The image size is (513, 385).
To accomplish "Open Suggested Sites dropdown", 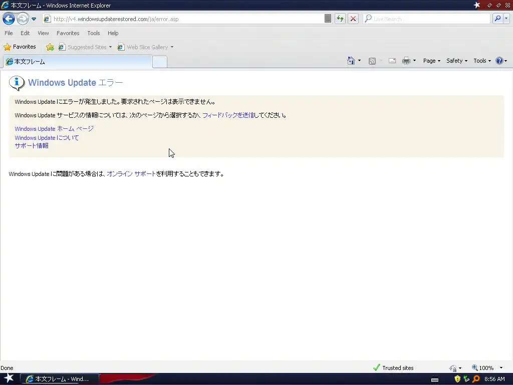I will click(85, 47).
